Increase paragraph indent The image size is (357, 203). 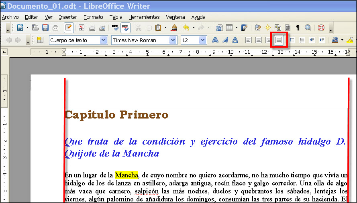click(322, 40)
